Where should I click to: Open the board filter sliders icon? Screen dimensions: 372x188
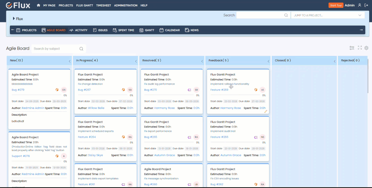point(352,48)
